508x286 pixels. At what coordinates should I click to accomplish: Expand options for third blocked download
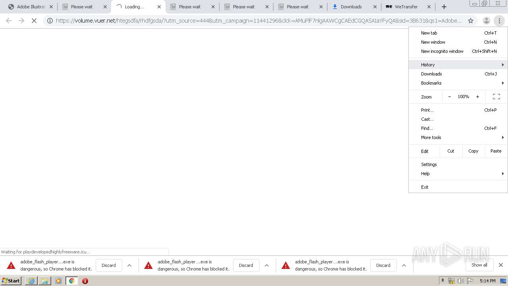coord(404,265)
